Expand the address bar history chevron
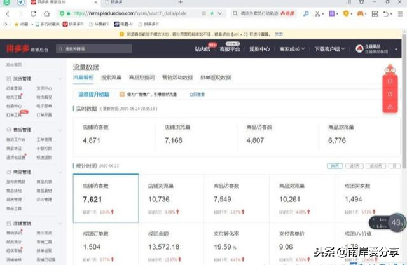This screenshot has height=265, width=407. pos(219,13)
